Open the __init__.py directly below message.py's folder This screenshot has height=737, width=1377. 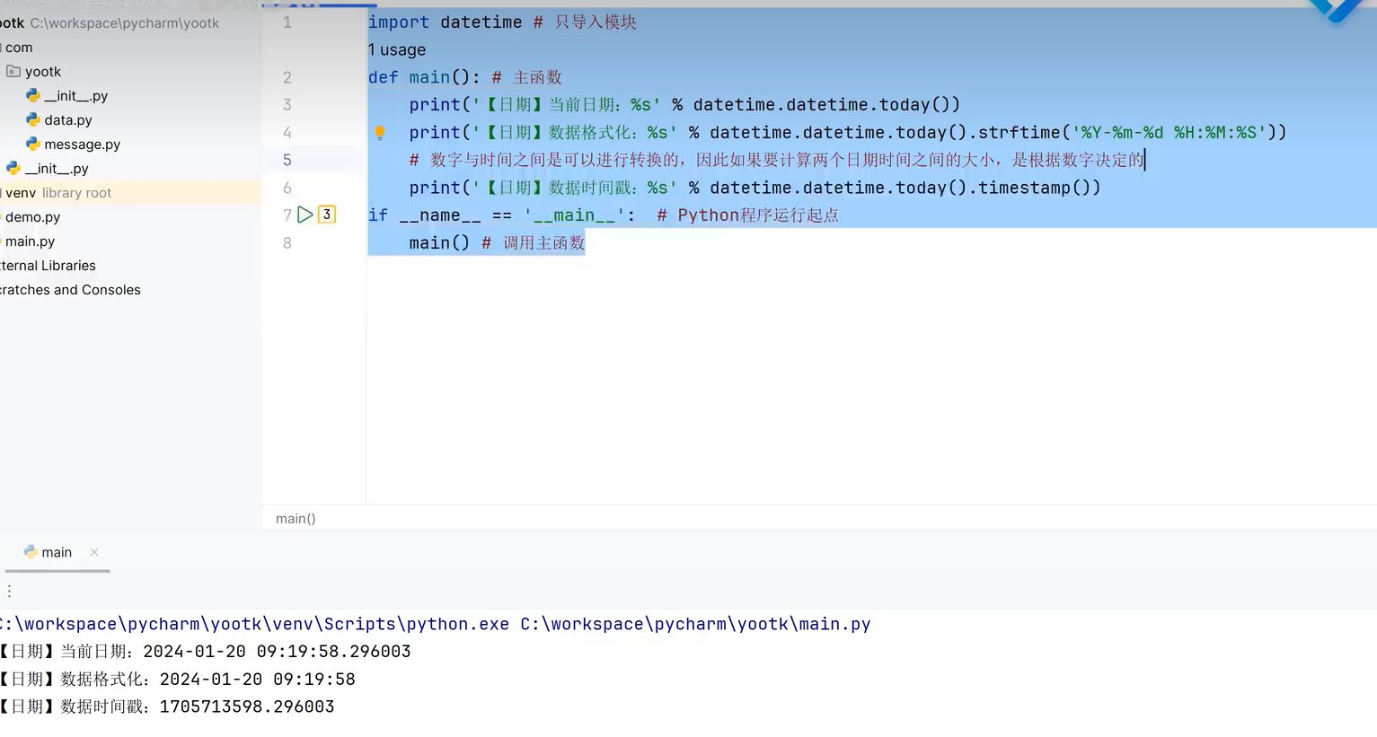coord(57,168)
